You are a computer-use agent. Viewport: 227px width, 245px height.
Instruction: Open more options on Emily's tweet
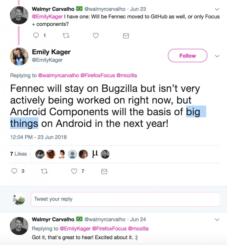pyautogui.click(x=217, y=56)
